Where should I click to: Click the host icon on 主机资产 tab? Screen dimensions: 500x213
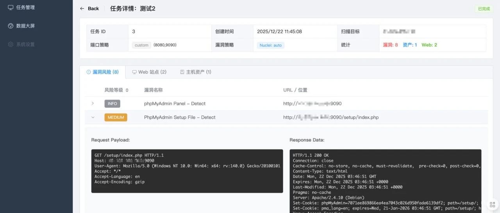point(182,72)
